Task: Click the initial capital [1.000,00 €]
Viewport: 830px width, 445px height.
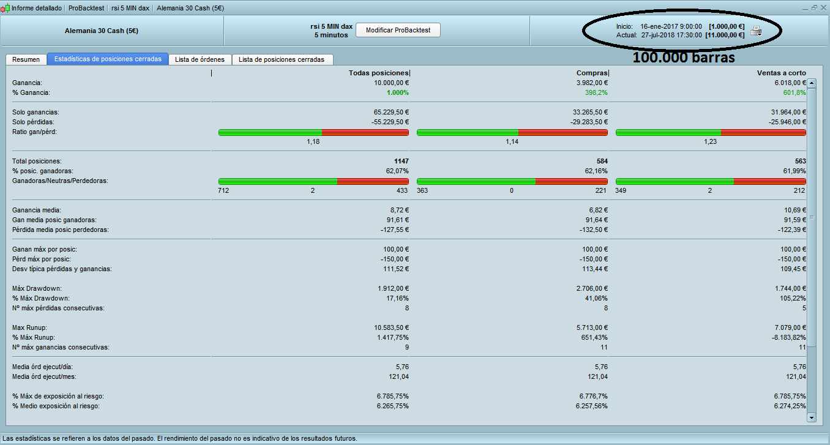Action: tap(727, 26)
